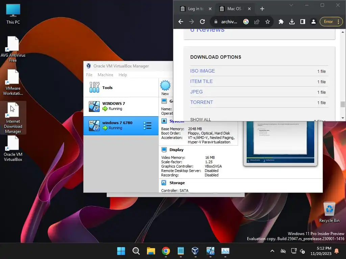
Task: Click the browser address bar
Action: pyautogui.click(x=229, y=22)
